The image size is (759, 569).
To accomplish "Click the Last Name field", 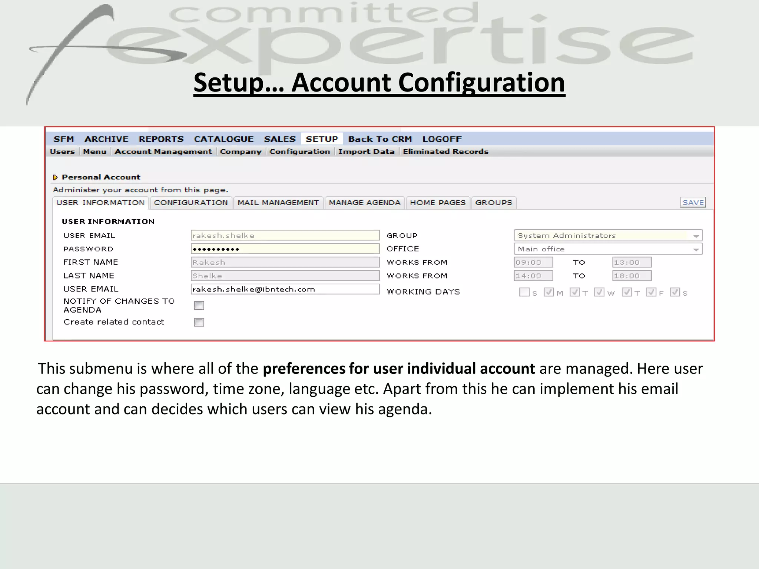I will (285, 276).
